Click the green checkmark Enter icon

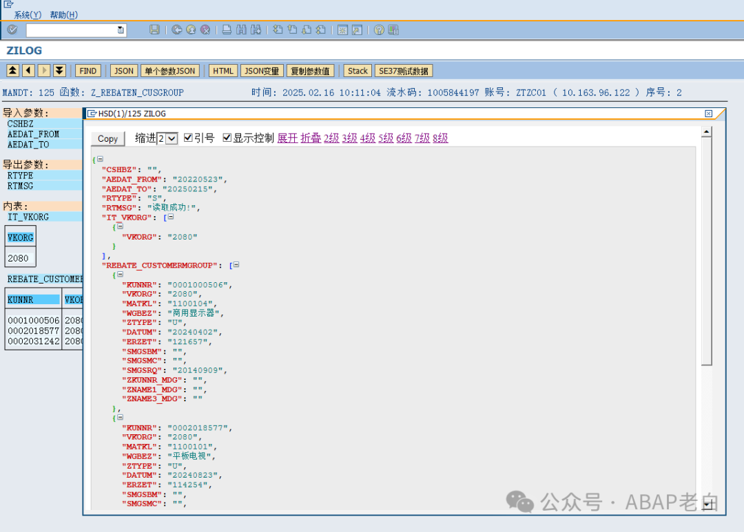[x=12, y=30]
